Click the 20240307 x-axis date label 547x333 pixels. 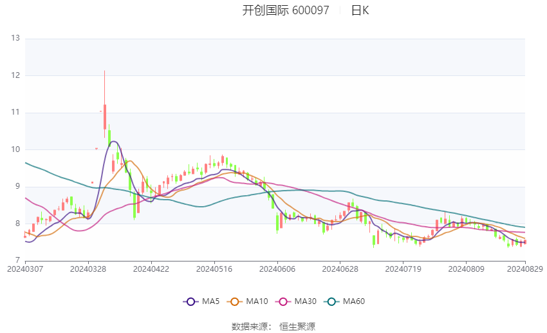click(25, 269)
